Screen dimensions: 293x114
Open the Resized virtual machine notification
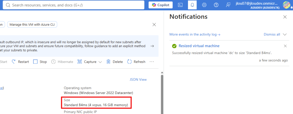(199, 46)
